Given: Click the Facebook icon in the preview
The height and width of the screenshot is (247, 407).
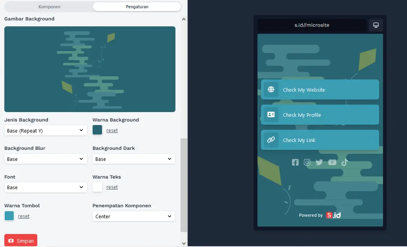Looking at the screenshot, I should coord(295,162).
